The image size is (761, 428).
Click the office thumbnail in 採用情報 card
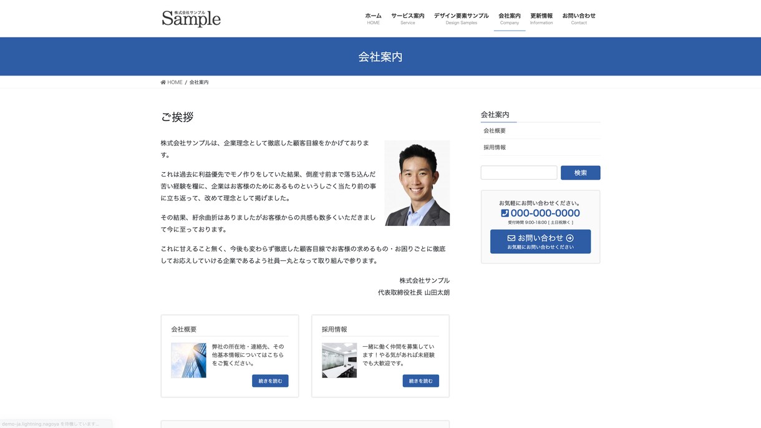[339, 360]
